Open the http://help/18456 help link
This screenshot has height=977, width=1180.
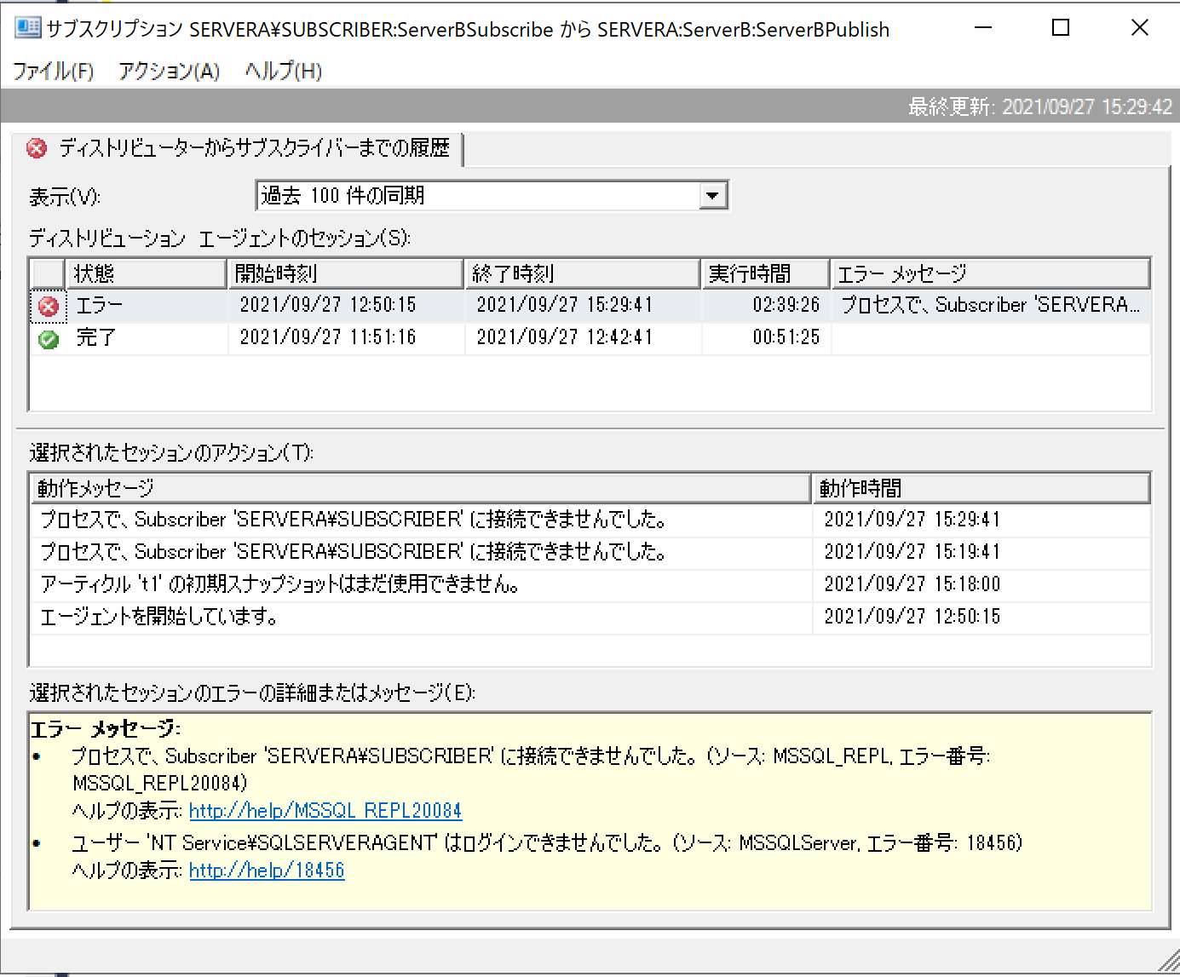pyautogui.click(x=267, y=870)
